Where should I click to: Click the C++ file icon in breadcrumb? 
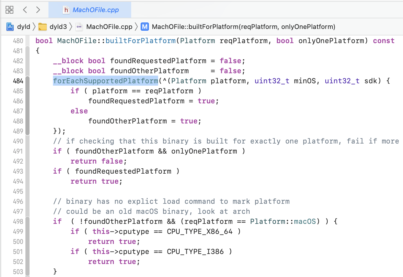tap(79, 27)
